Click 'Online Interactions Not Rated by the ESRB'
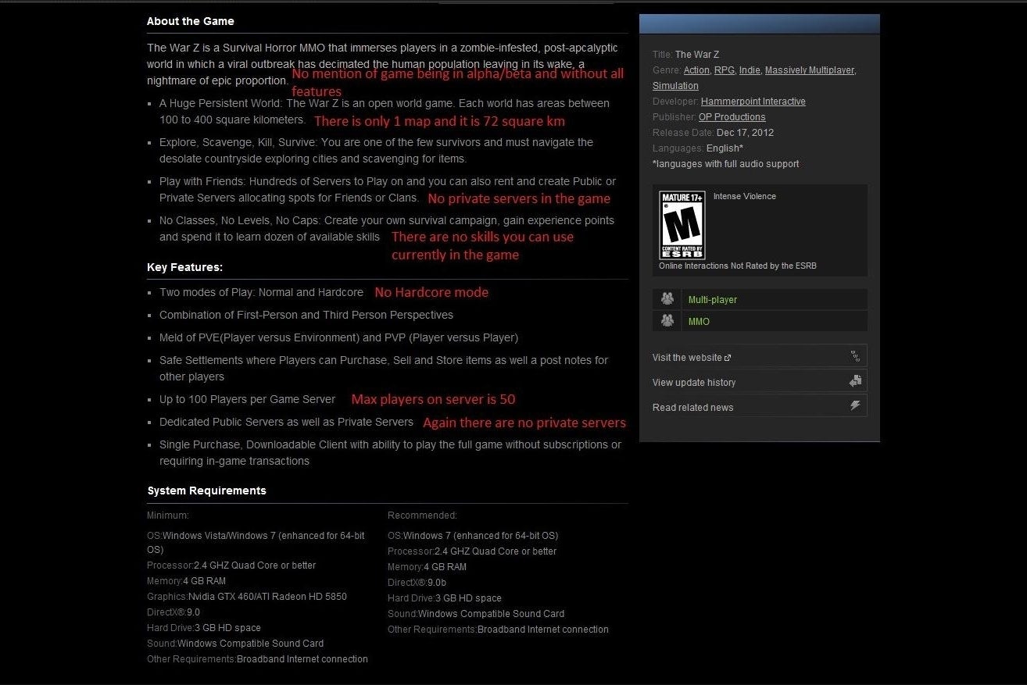Viewport: 1027px width, 685px height. (x=738, y=266)
